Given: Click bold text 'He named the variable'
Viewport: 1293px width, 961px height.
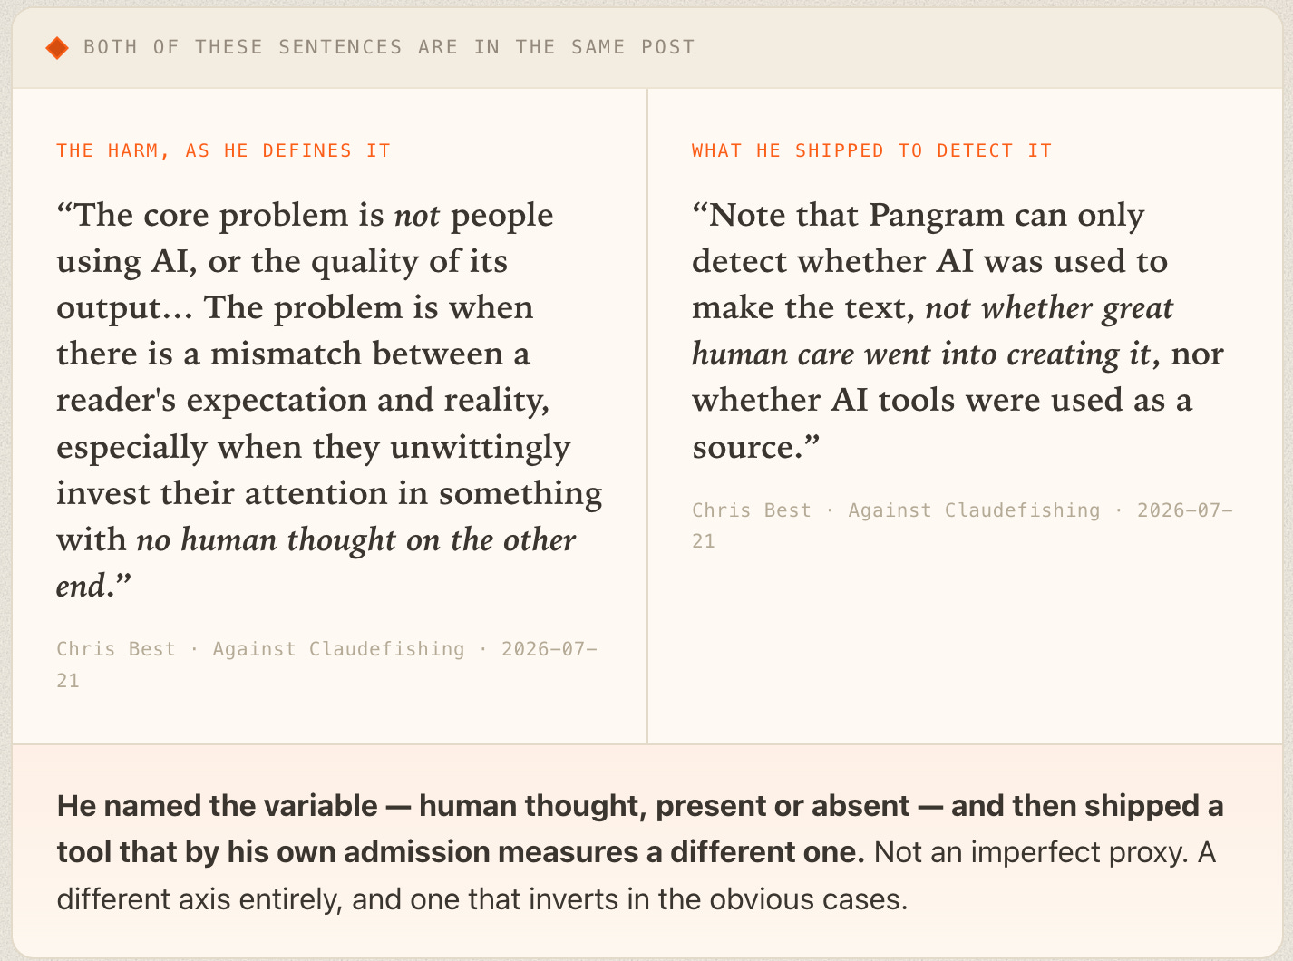Looking at the screenshot, I should tap(218, 806).
